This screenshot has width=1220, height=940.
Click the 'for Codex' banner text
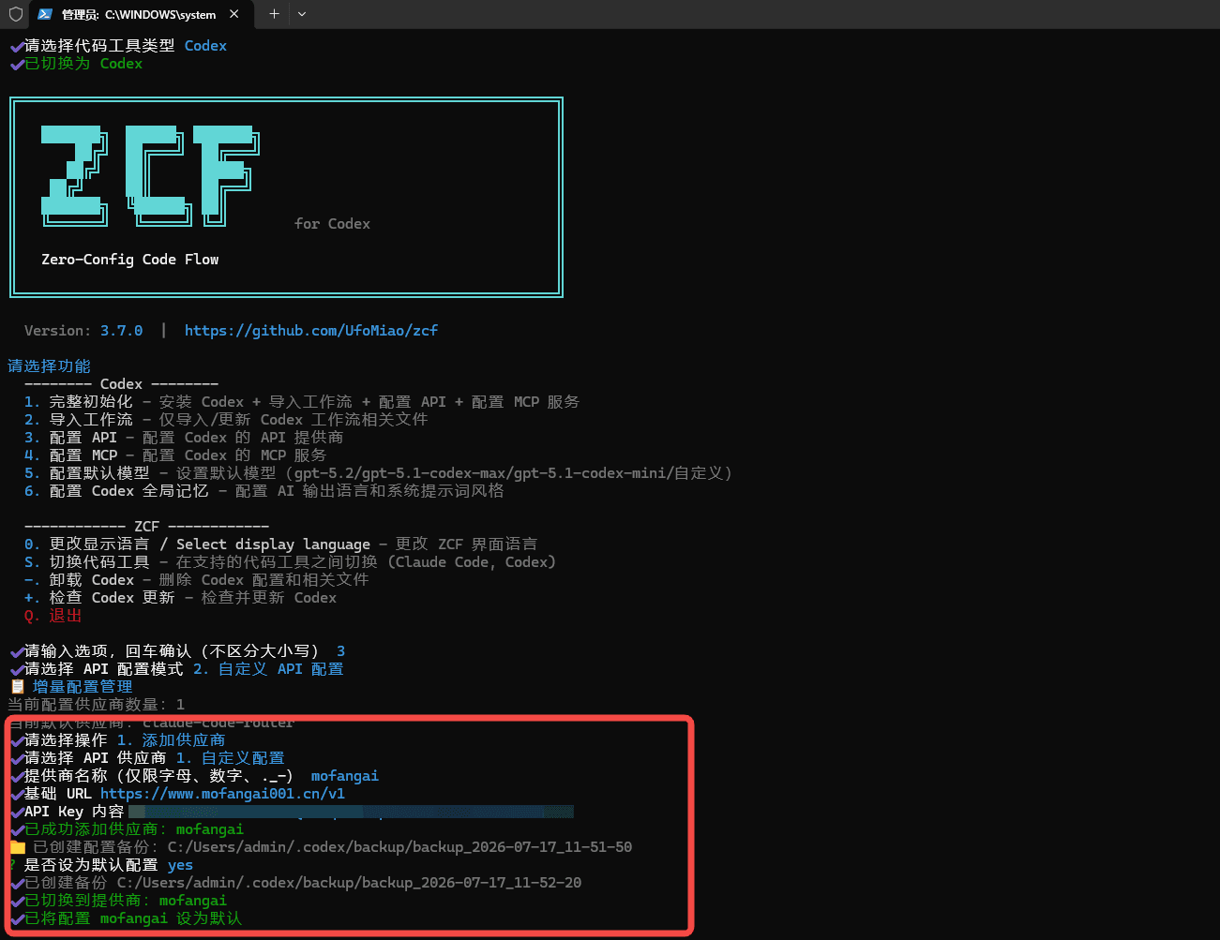[332, 224]
